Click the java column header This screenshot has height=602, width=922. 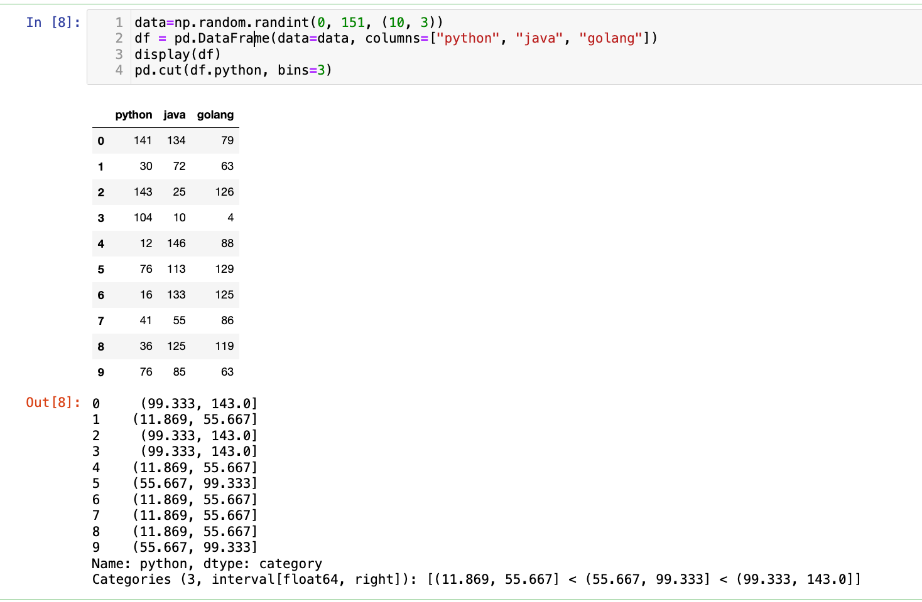coord(174,115)
